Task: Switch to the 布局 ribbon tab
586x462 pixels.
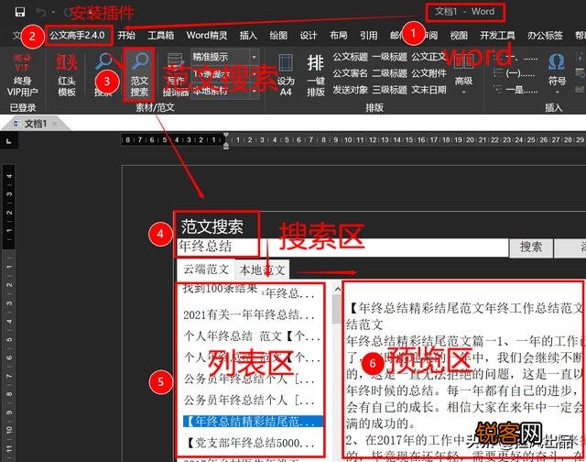Action: (x=339, y=36)
